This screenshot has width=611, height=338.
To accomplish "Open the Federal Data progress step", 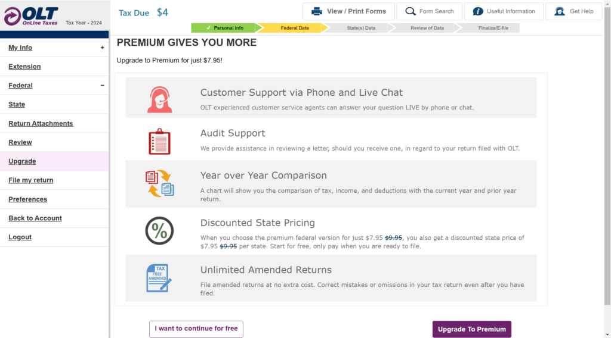I will (x=292, y=28).
